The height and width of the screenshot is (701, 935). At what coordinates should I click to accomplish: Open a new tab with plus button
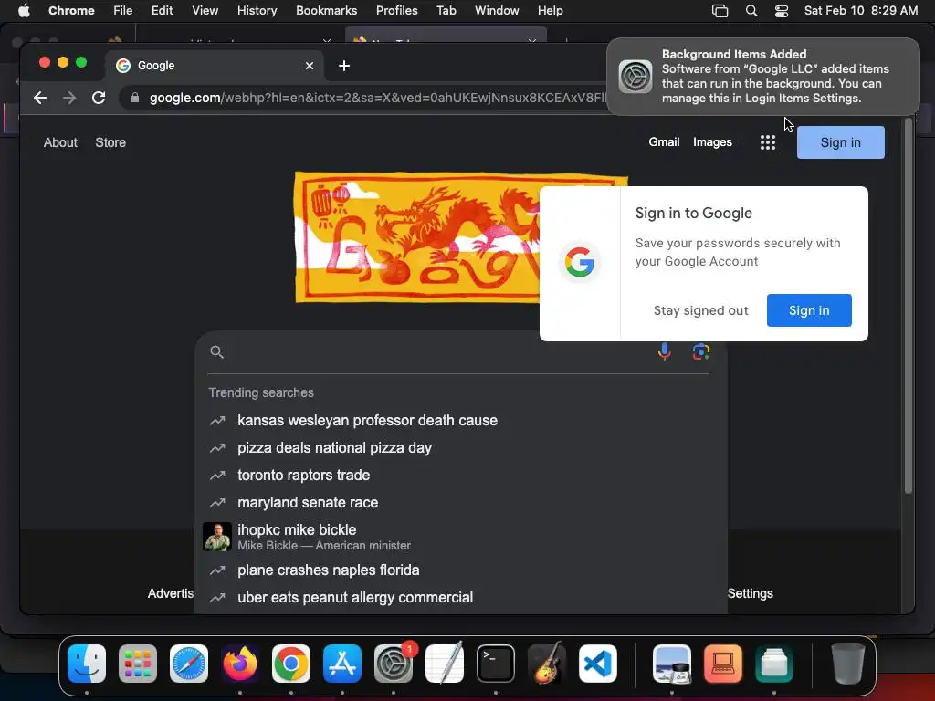click(344, 66)
